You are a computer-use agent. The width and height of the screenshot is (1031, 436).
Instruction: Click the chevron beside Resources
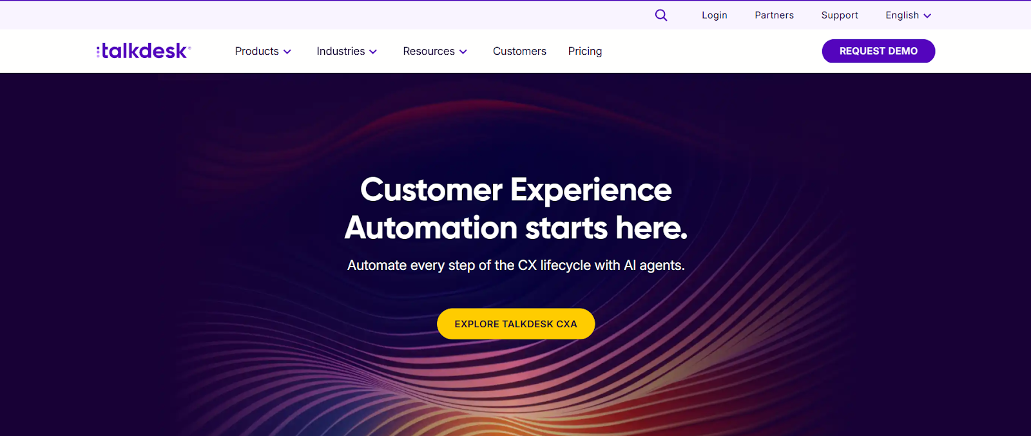(463, 52)
